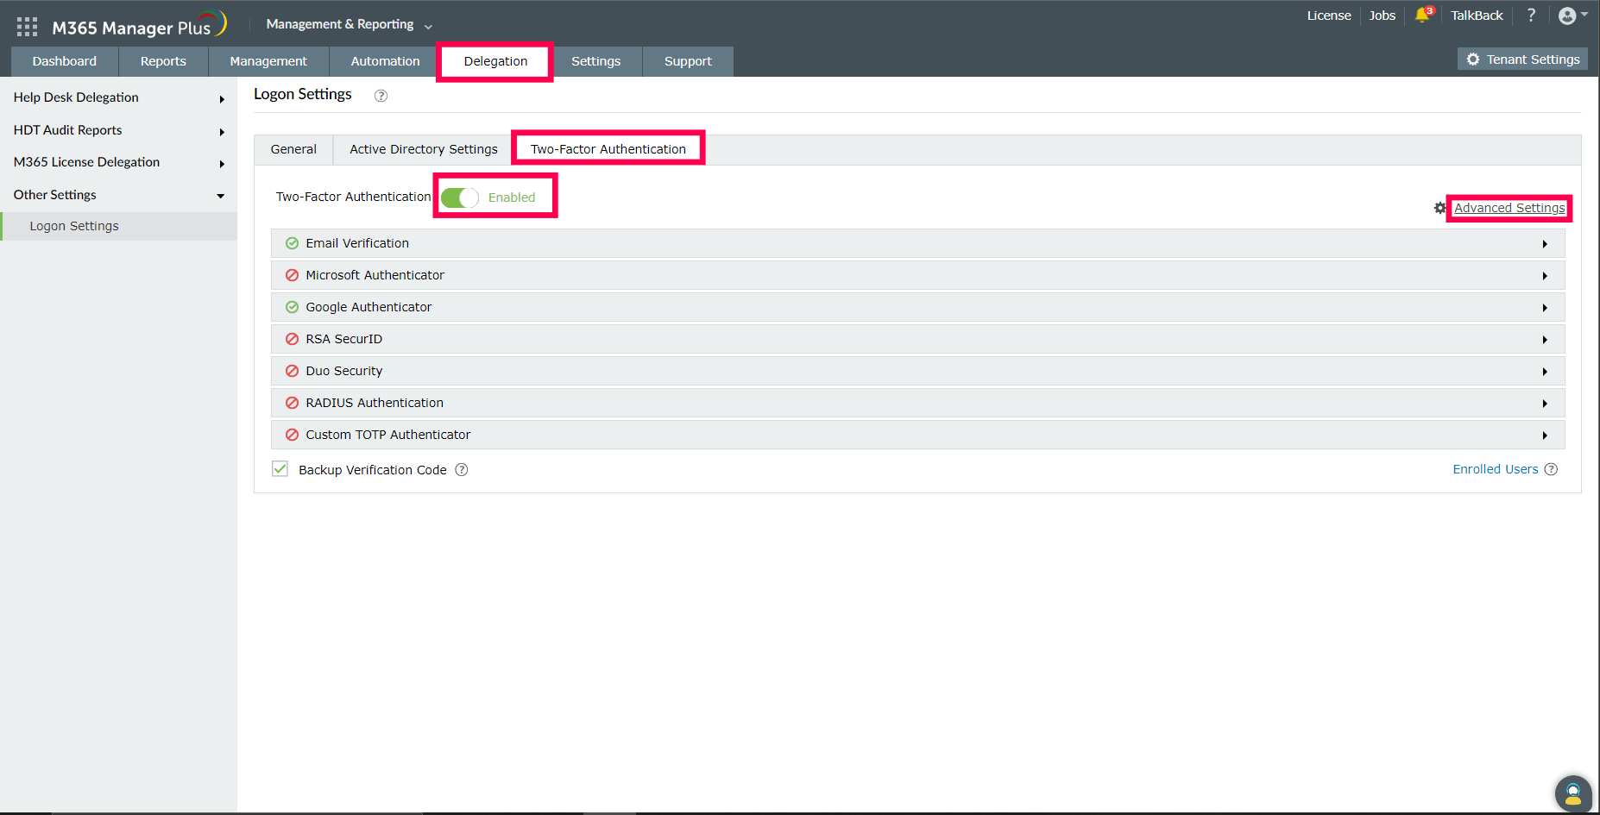Click the gear icon beside Advanced Settings
Screen dimensions: 1600x815
click(x=1439, y=207)
